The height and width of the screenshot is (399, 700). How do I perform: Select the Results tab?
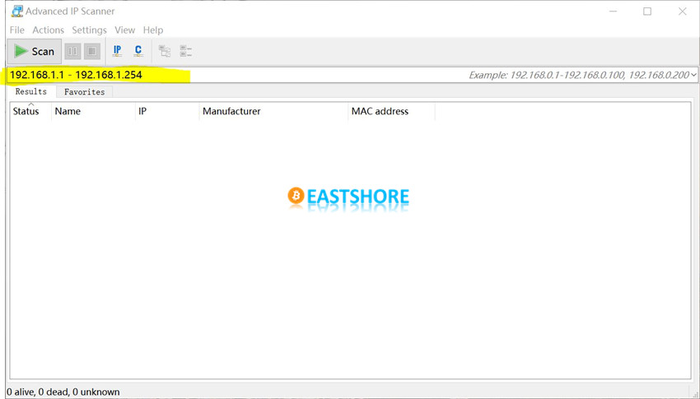point(30,91)
